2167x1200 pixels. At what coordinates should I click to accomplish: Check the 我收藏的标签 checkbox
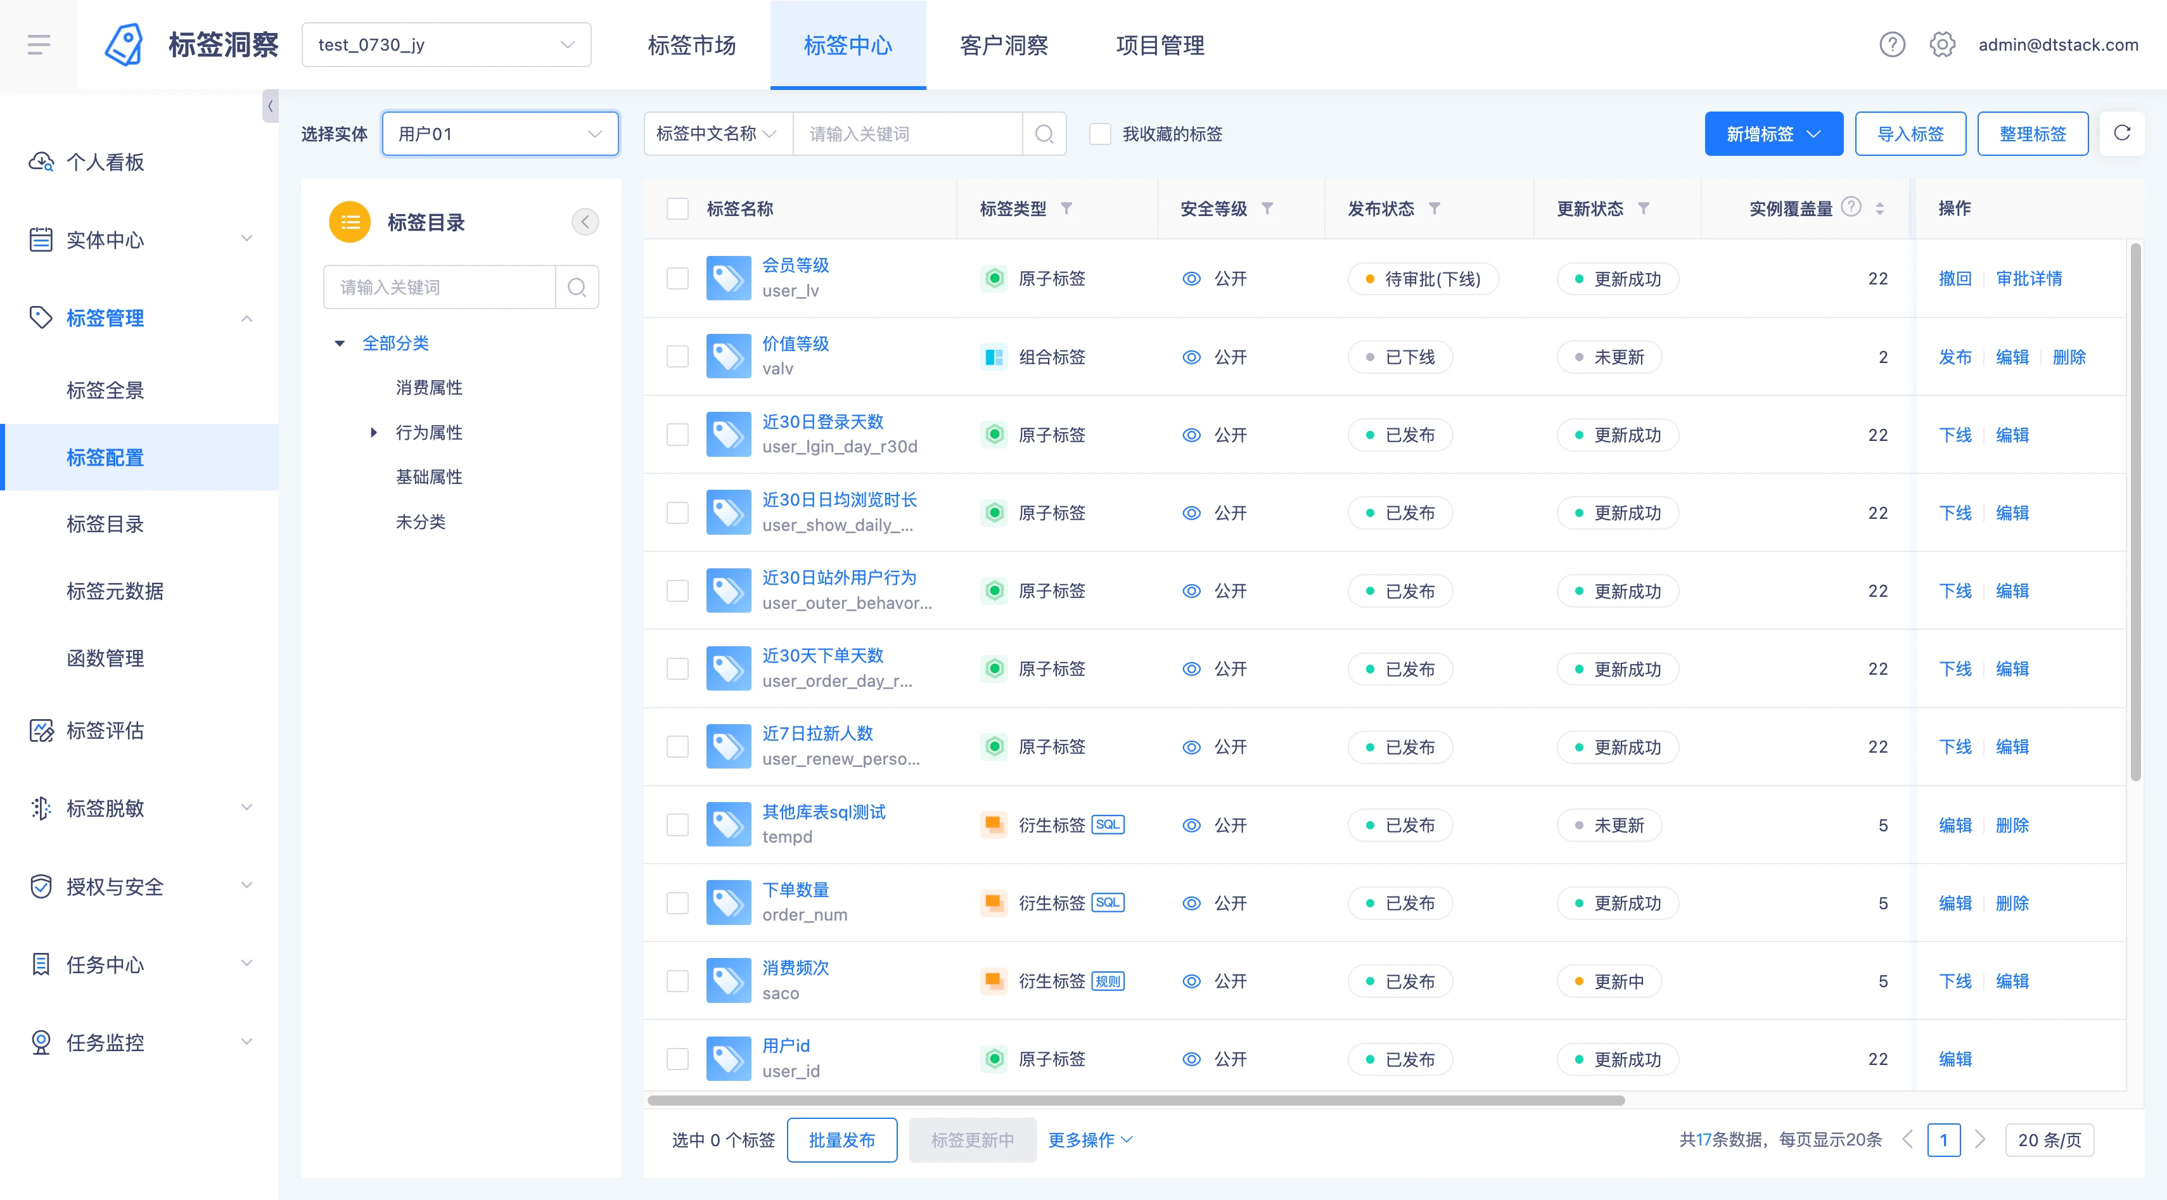(x=1099, y=134)
